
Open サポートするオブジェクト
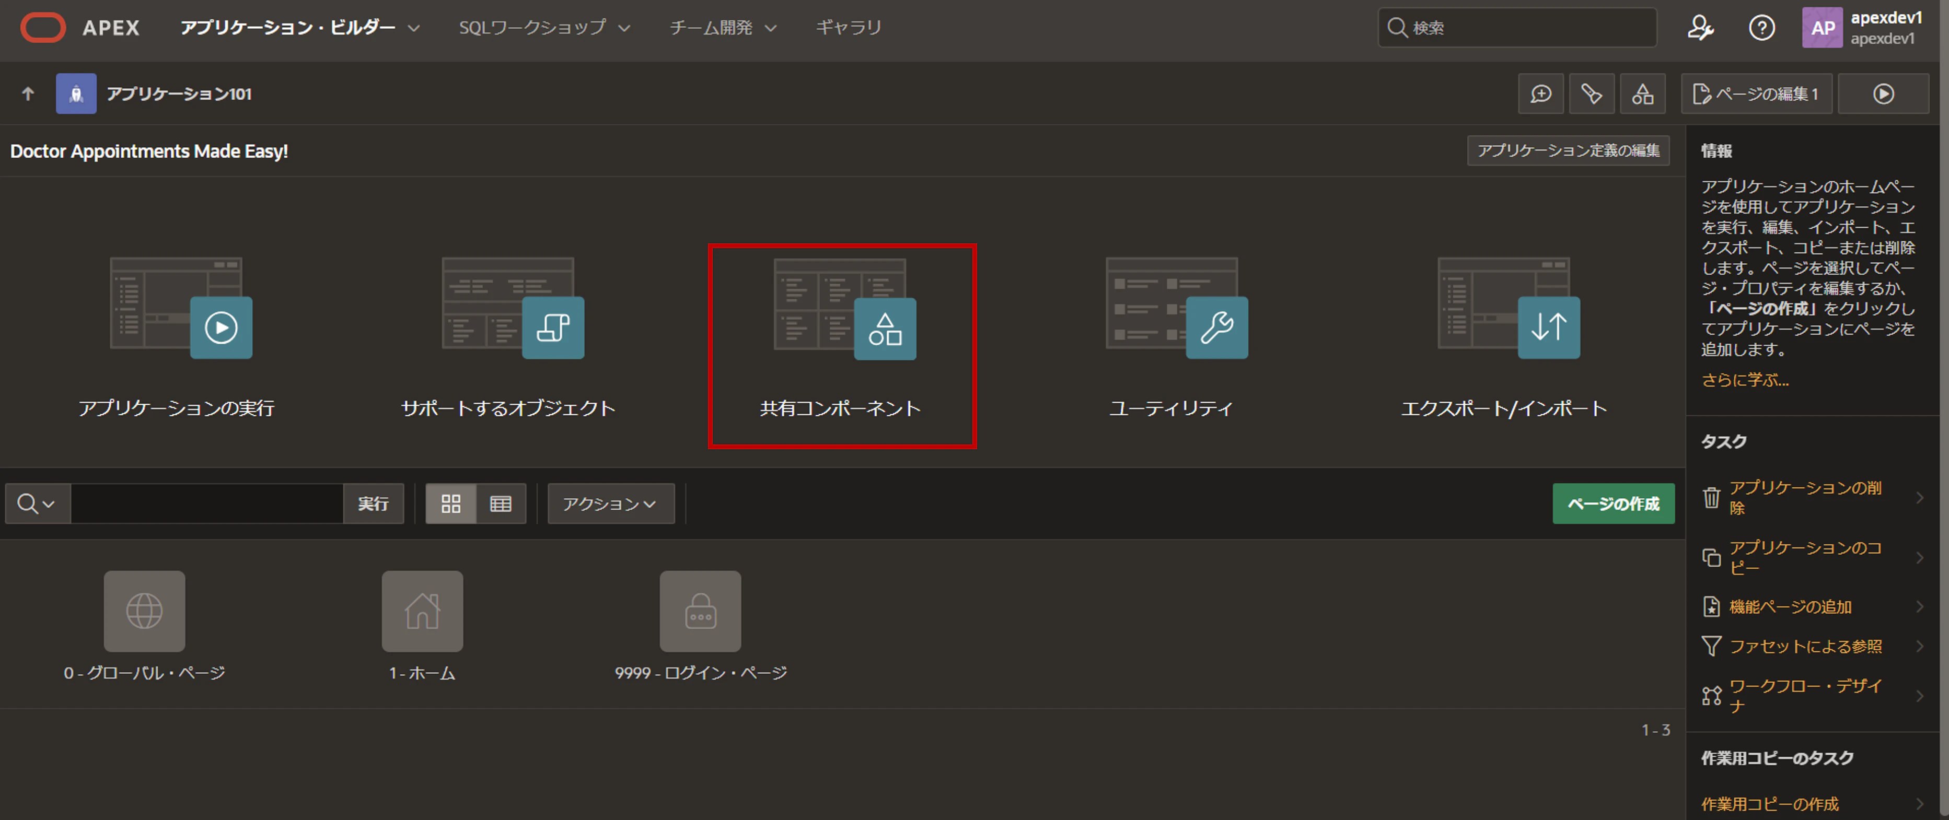552,327
